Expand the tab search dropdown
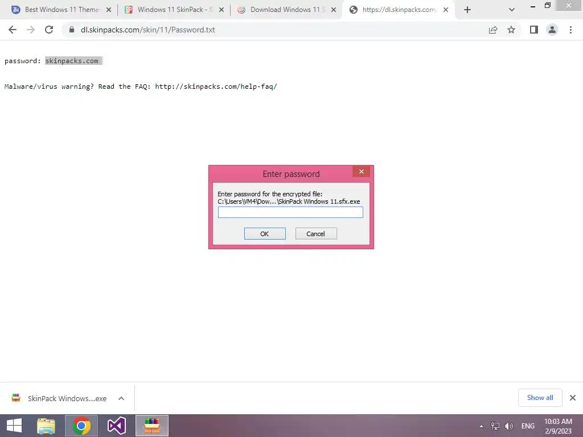Viewport: 583px width, 437px height. click(x=512, y=10)
